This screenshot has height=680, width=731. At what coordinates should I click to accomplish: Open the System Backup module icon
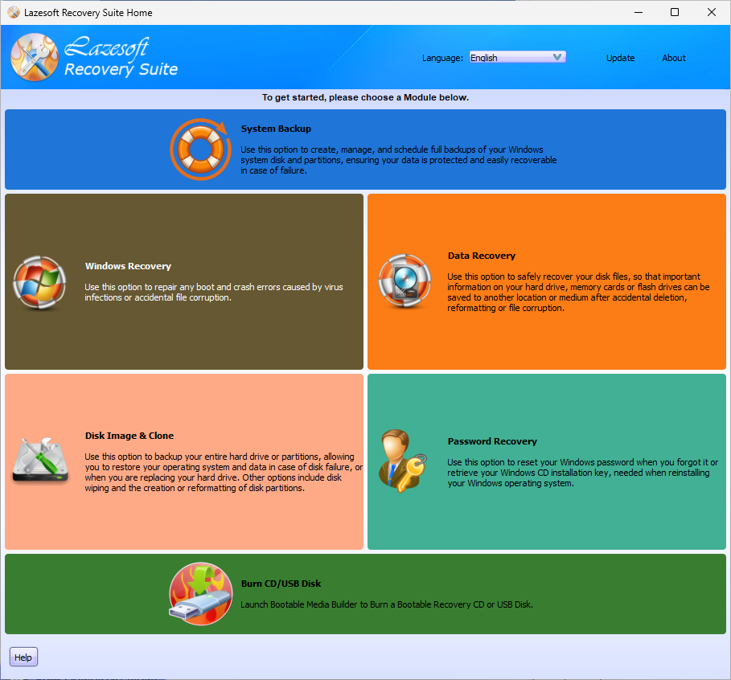[200, 150]
